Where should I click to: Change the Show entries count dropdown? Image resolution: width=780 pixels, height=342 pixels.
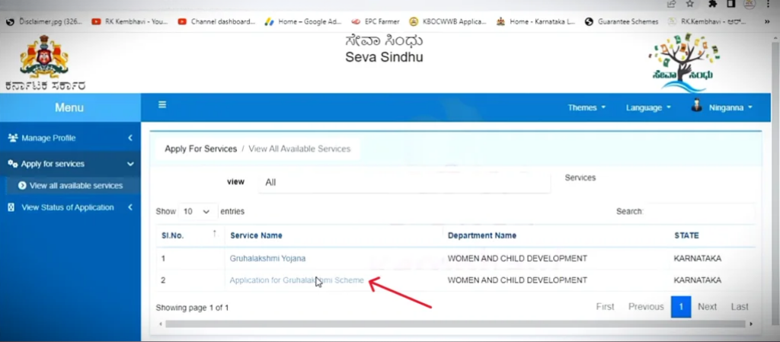point(196,211)
